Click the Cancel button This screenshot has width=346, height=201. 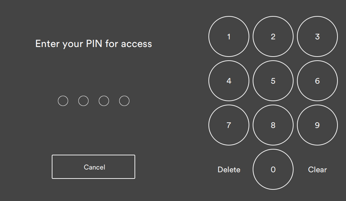click(93, 167)
